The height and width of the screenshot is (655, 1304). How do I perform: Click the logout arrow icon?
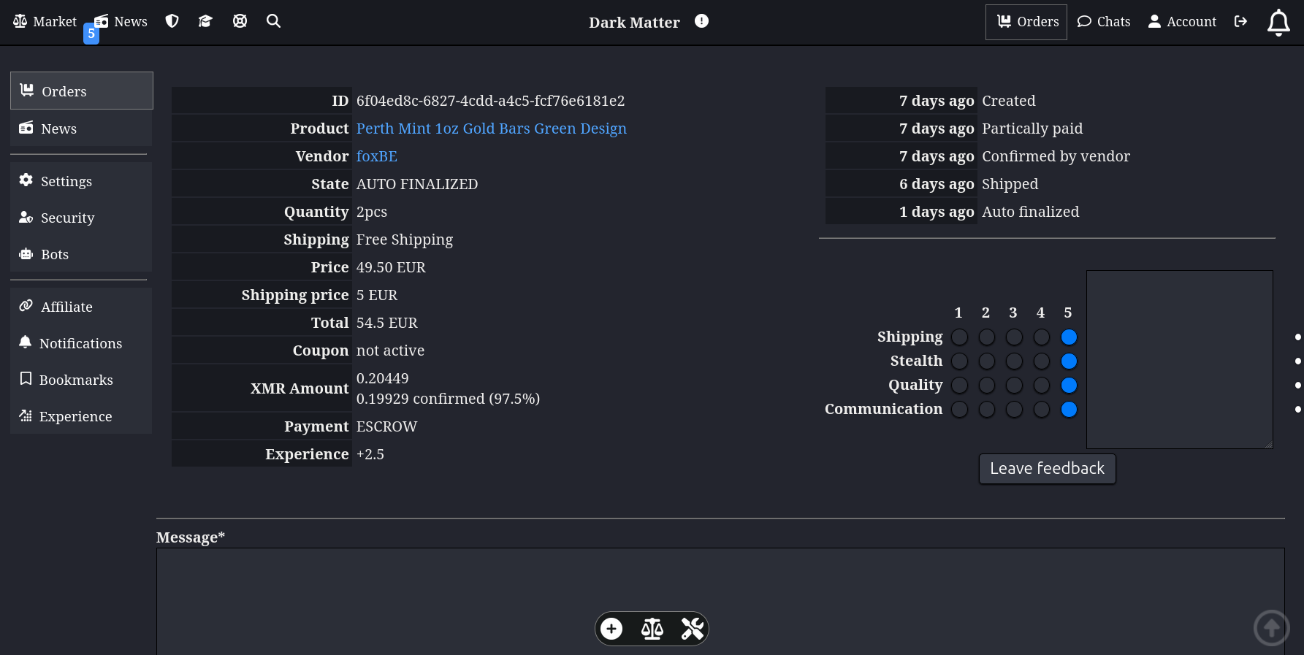coord(1240,21)
